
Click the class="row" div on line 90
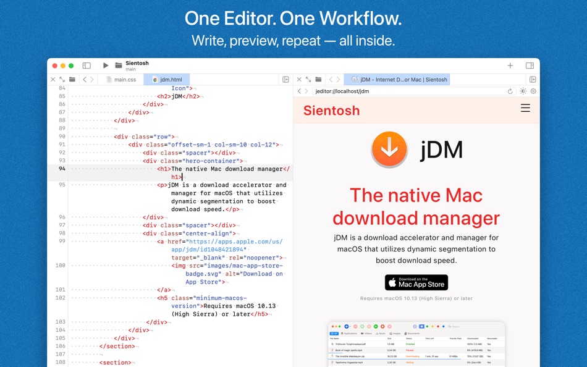coord(144,137)
